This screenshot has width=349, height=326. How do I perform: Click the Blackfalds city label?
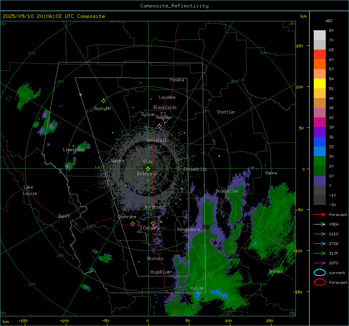coord(165,107)
